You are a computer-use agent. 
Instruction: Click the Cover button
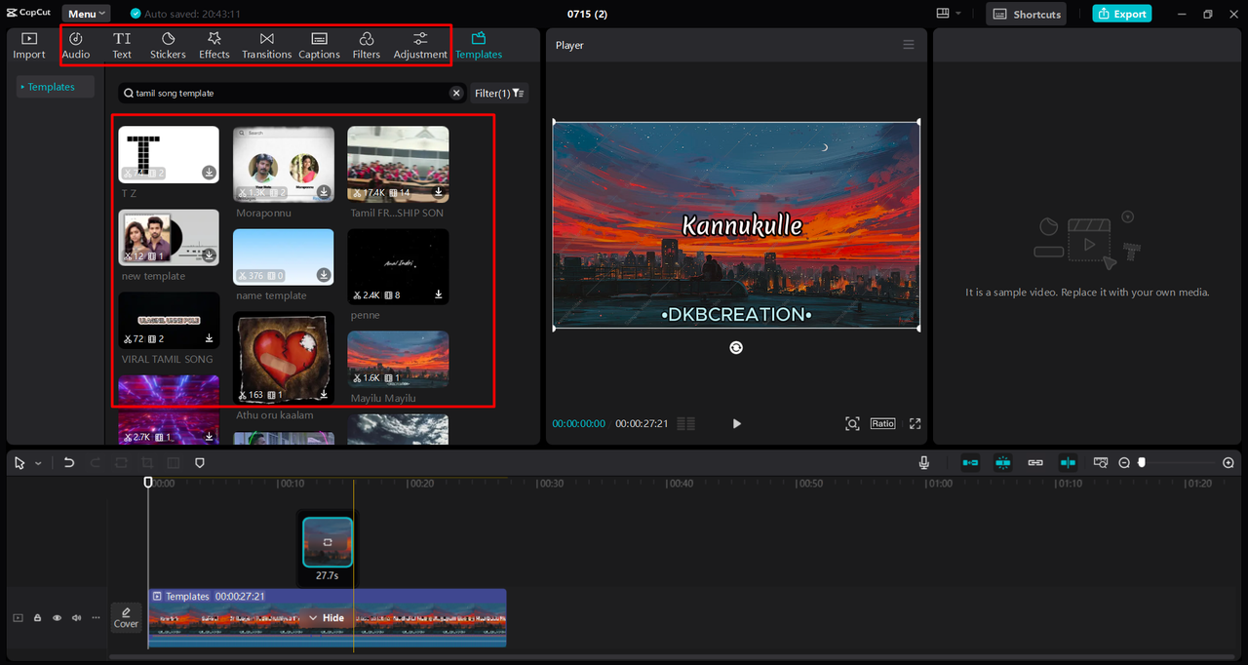(x=126, y=617)
